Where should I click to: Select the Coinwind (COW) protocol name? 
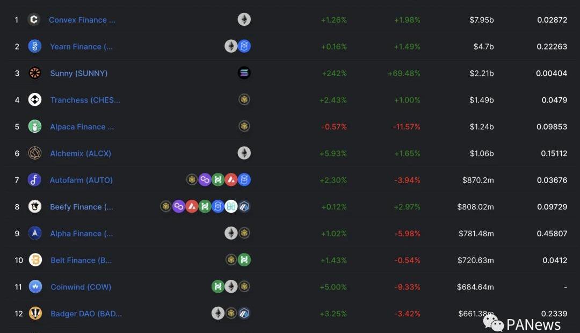pos(81,287)
